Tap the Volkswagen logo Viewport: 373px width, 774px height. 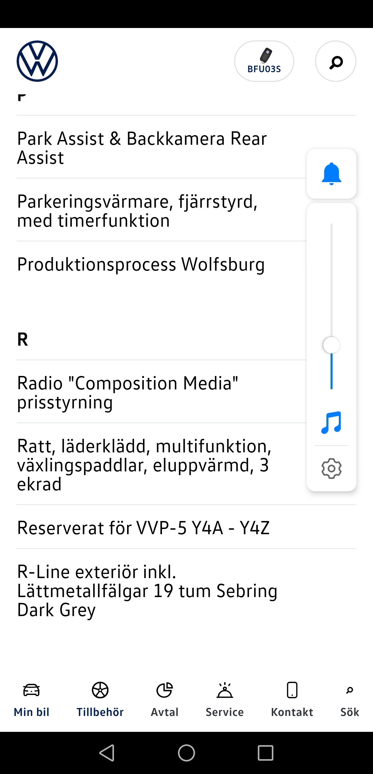click(x=37, y=61)
